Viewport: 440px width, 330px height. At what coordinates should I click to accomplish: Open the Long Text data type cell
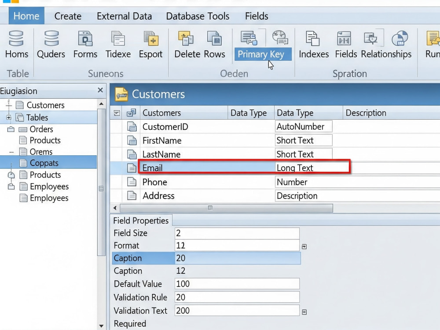(x=312, y=168)
